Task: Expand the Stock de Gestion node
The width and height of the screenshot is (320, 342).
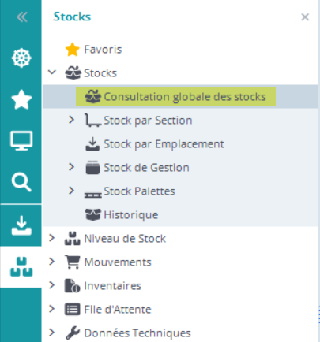Action: coord(71,167)
